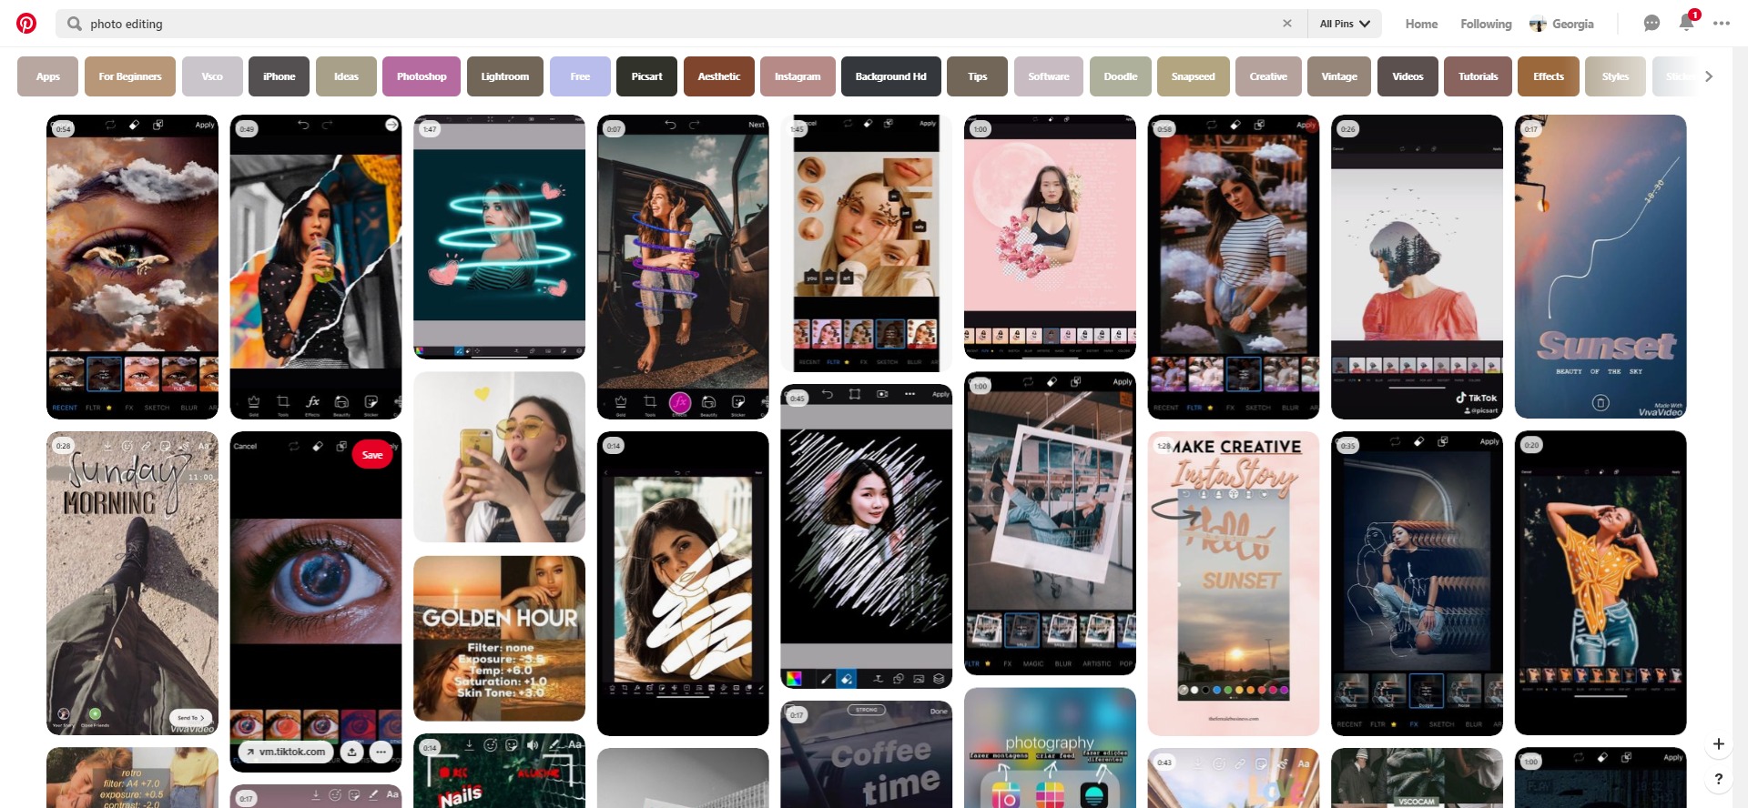Viewport: 1748px width, 808px height.
Task: Select the Tips filter chip
Action: [978, 76]
